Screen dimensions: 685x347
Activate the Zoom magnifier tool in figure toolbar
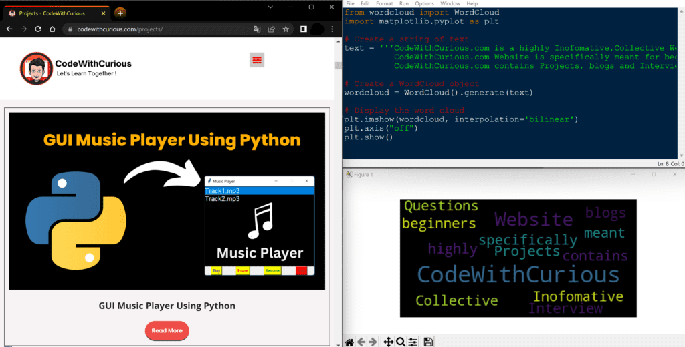tap(400, 342)
